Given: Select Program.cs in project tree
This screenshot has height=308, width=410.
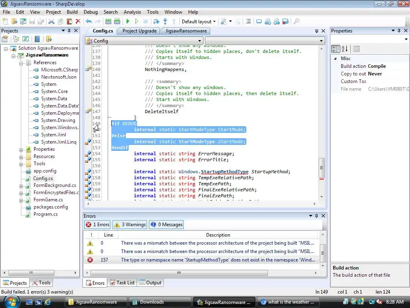Looking at the screenshot, I should (x=46, y=214).
